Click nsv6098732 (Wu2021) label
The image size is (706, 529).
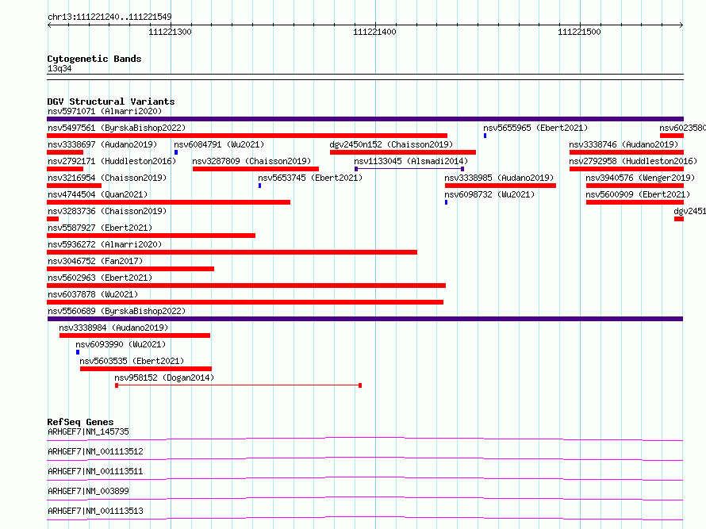(489, 194)
